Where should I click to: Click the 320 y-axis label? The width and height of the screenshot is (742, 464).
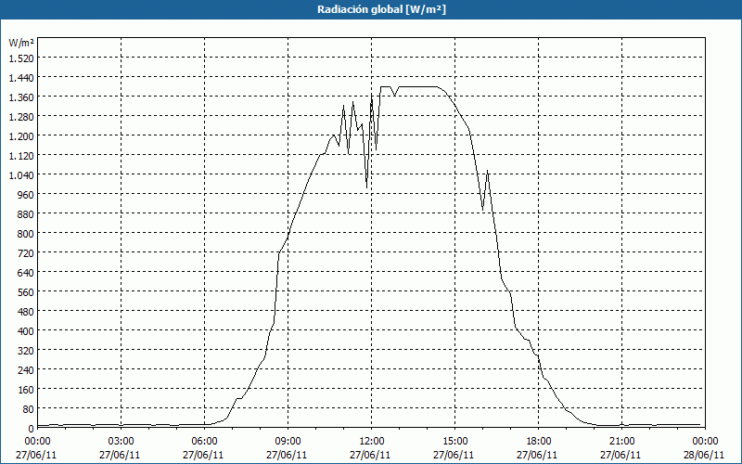click(x=26, y=351)
